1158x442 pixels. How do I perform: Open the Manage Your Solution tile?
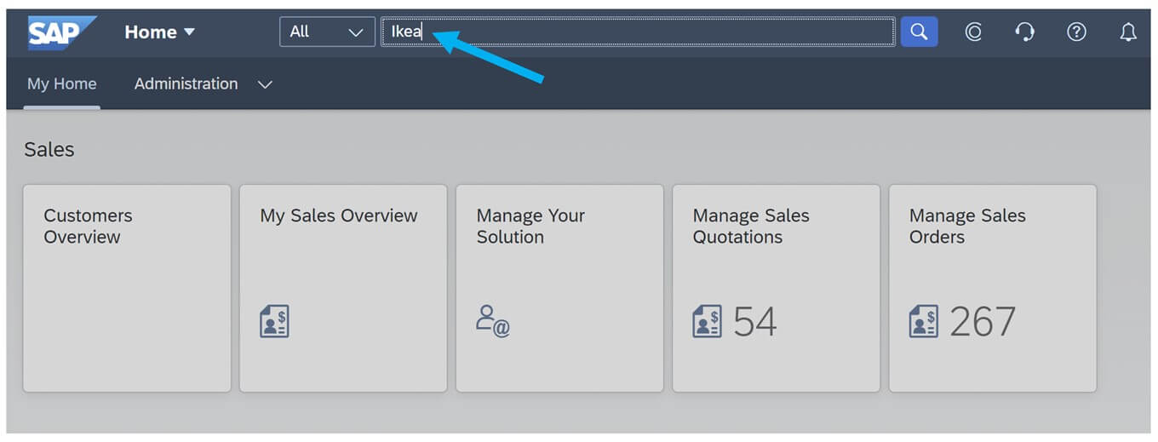pos(559,289)
